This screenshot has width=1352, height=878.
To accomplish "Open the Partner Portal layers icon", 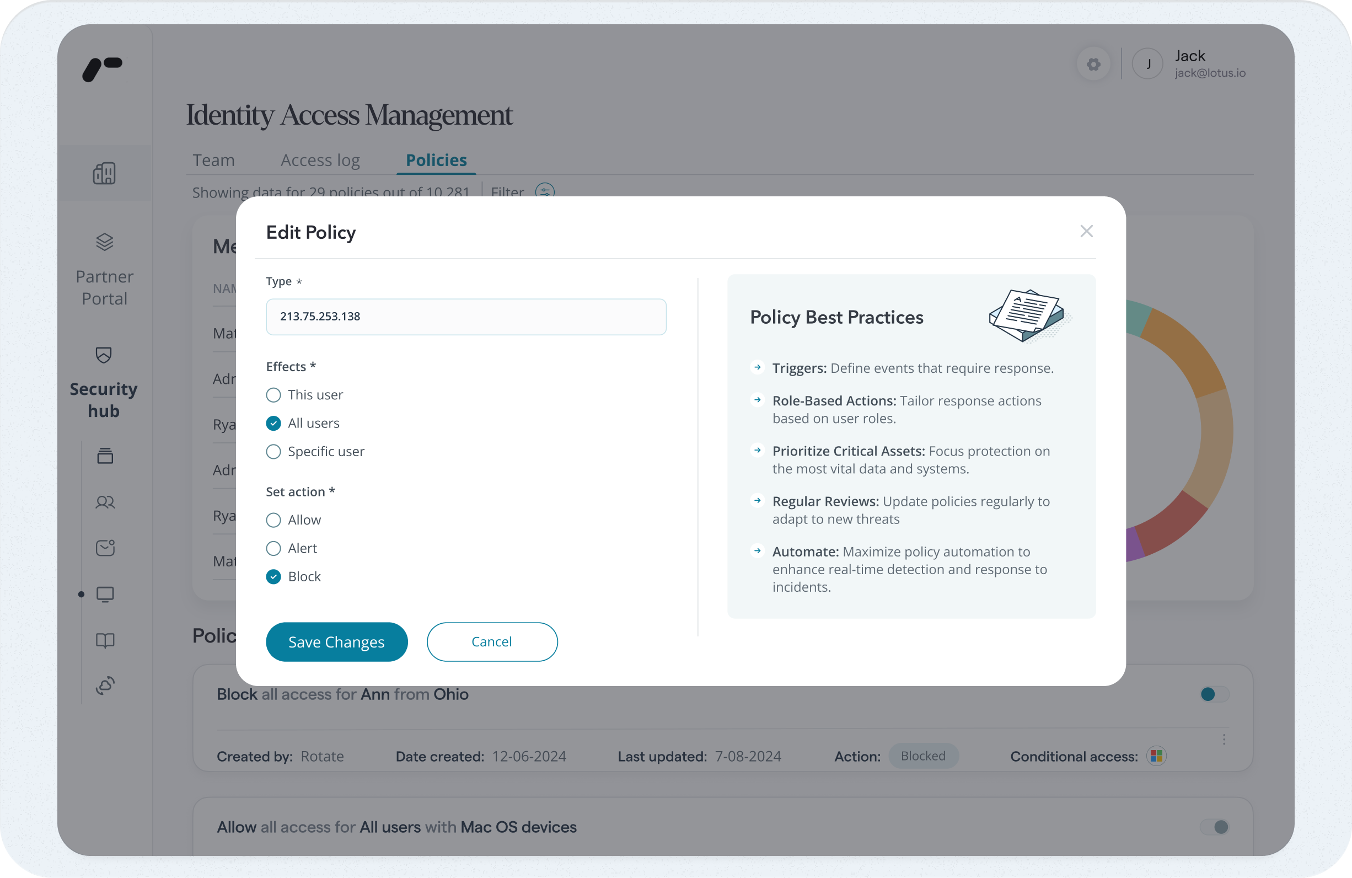I will (x=104, y=242).
